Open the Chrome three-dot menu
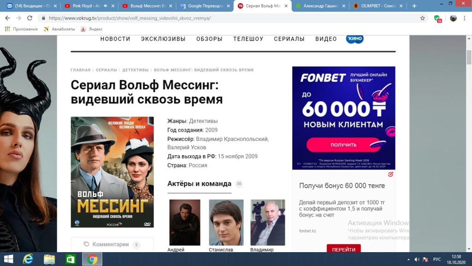Viewport: 472px width, 266px height. [465, 18]
